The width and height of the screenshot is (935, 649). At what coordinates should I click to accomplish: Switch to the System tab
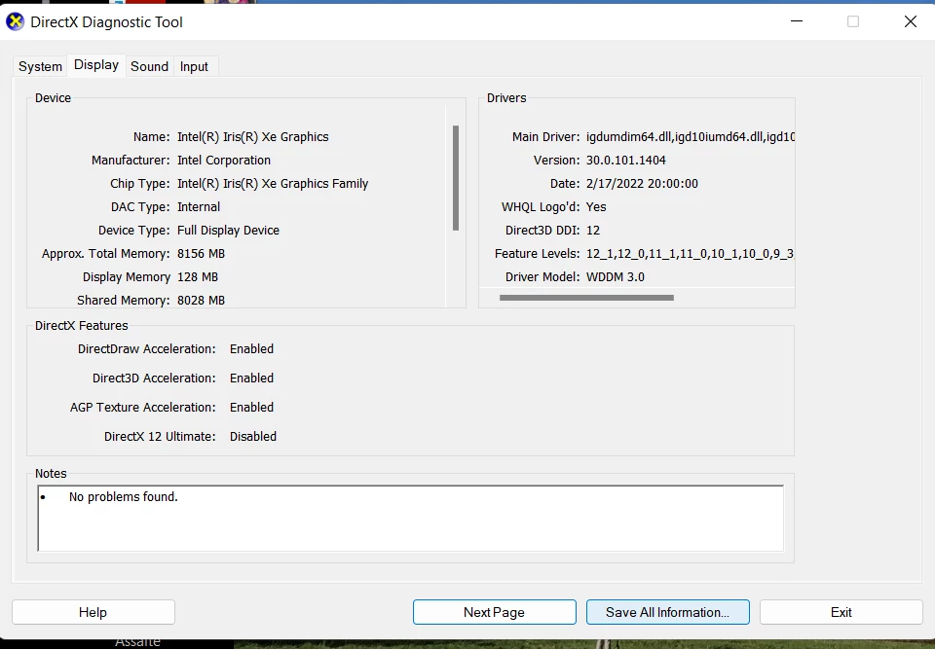[x=40, y=66]
